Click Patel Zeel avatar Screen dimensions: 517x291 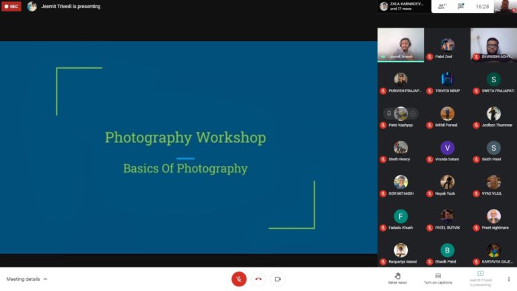(x=448, y=45)
